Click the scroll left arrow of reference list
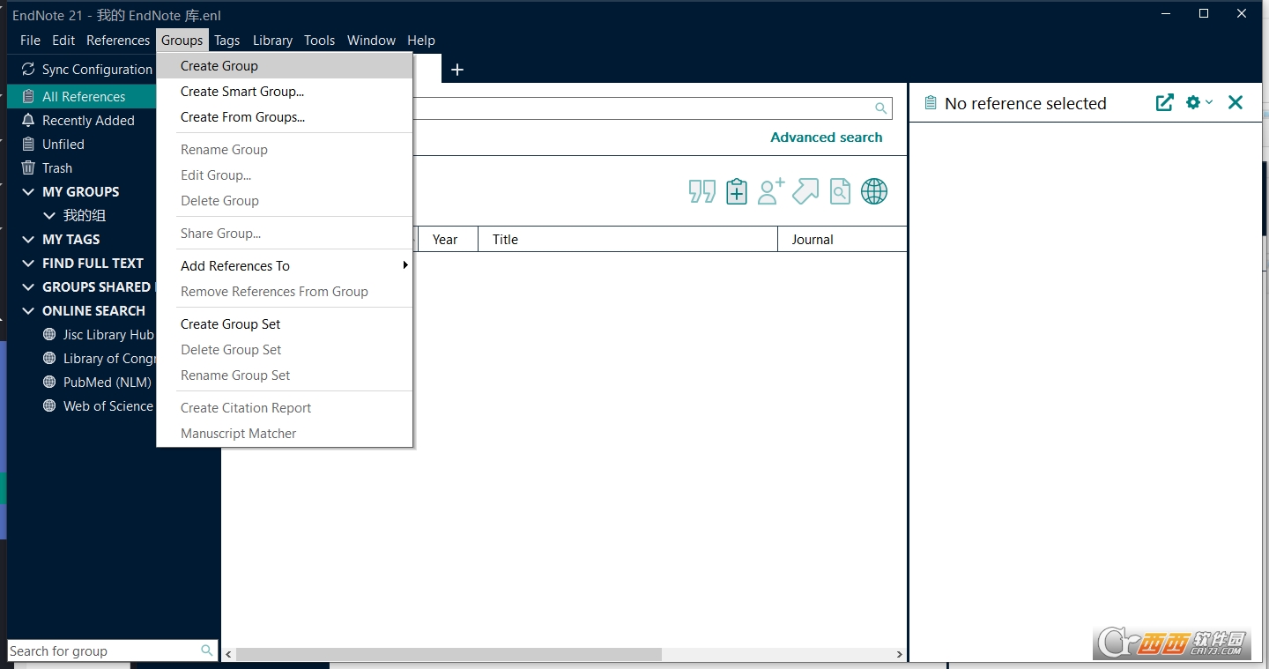 [x=229, y=655]
